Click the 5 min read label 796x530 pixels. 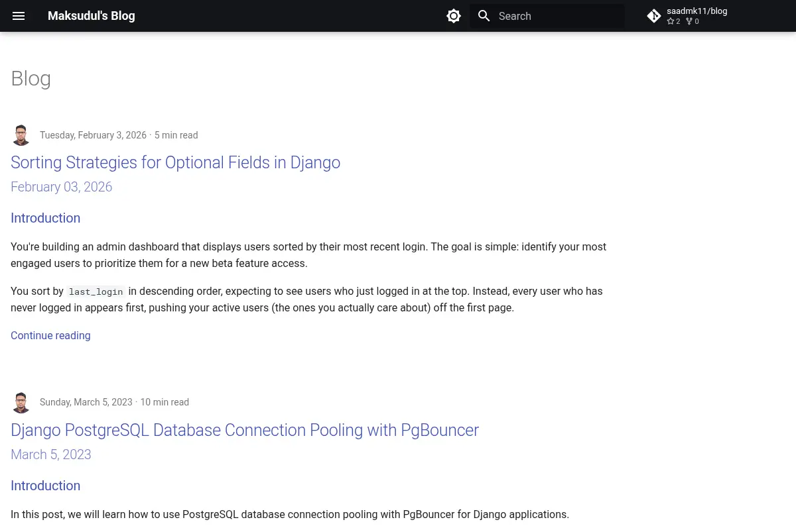[x=176, y=135]
